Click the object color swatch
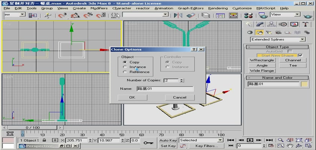316x150 pixels. tap(304, 84)
